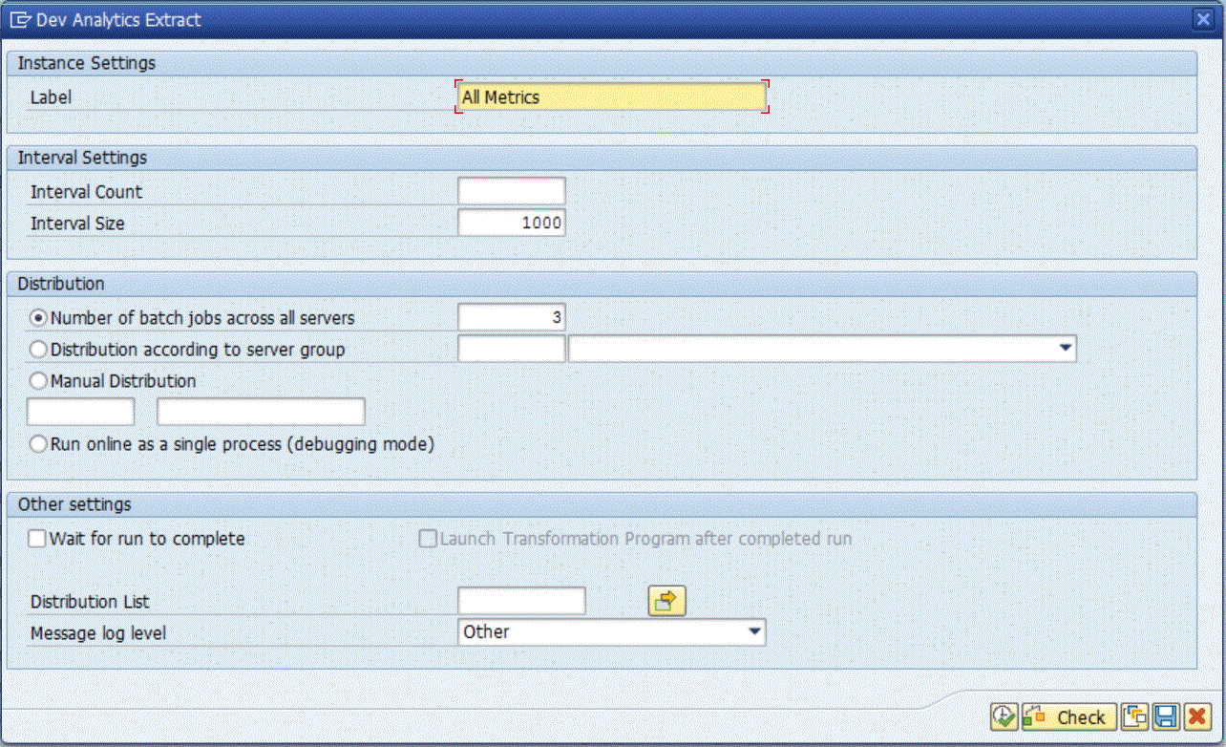
Task: Open the Message log level dropdown
Action: 754,631
